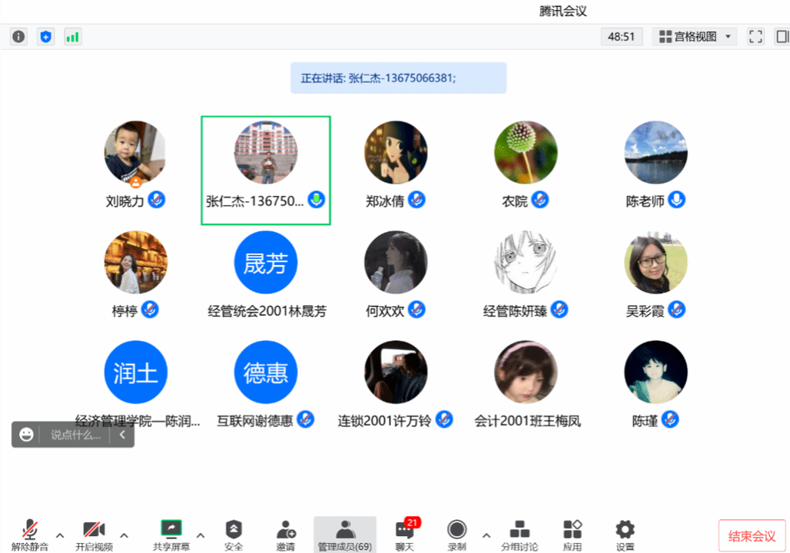The width and height of the screenshot is (790, 553).
Task: Unmute microphone with 解除静音
Action: click(30, 535)
